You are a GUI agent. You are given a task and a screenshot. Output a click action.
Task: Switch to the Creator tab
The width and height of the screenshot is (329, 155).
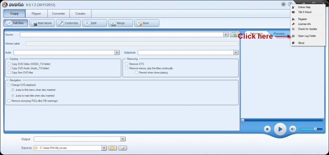[80, 13]
